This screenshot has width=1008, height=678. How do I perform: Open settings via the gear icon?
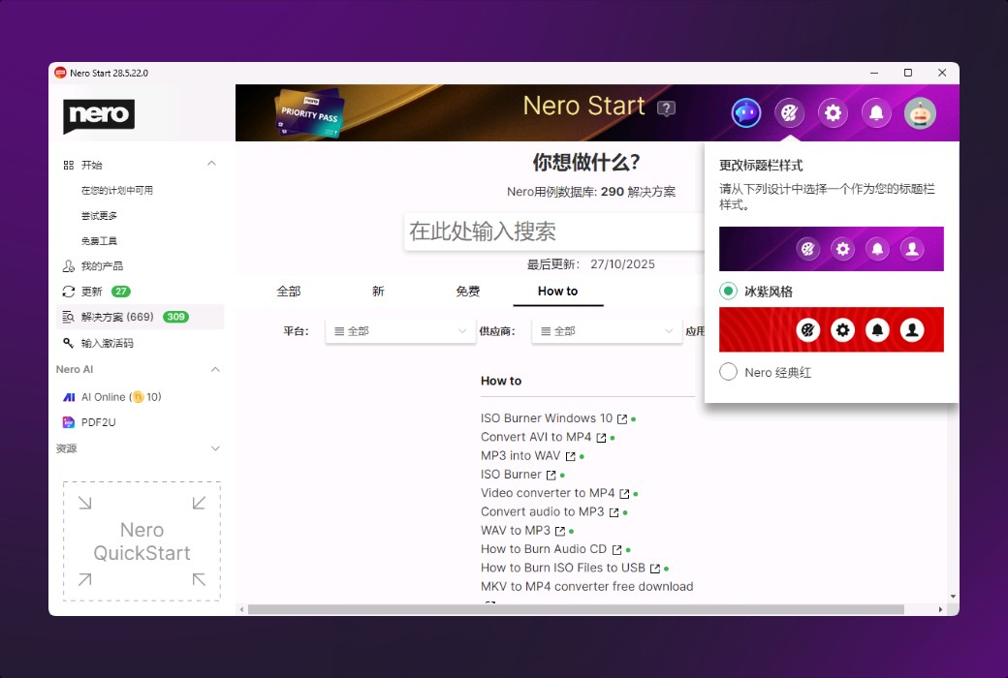tap(833, 113)
